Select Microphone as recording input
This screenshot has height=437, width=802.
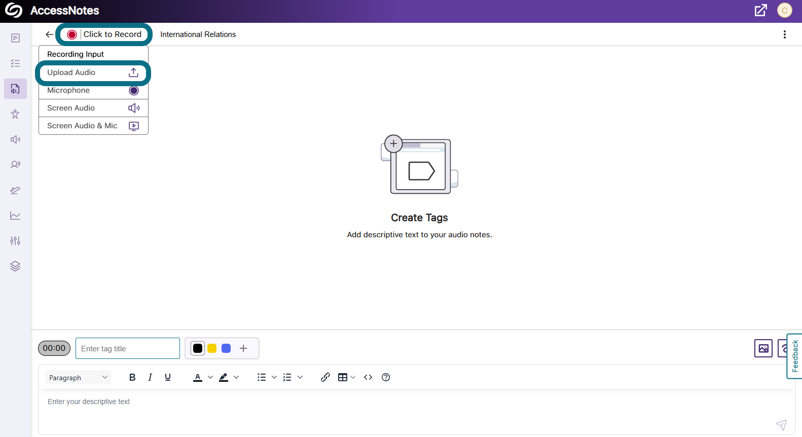click(93, 90)
